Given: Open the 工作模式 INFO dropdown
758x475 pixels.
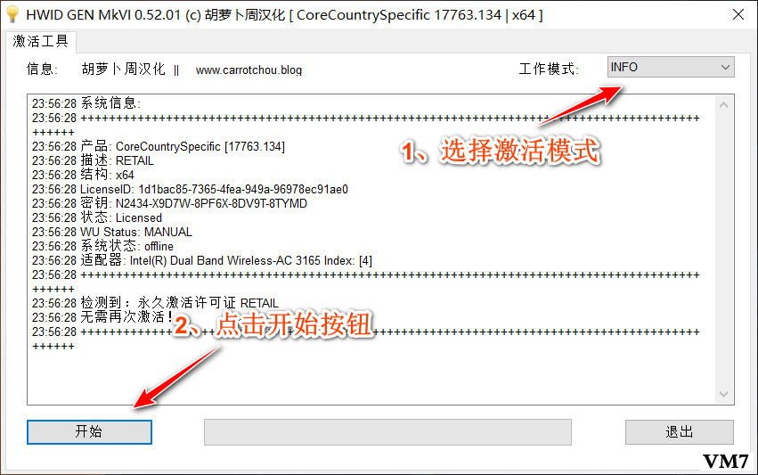Looking at the screenshot, I should pos(671,67).
